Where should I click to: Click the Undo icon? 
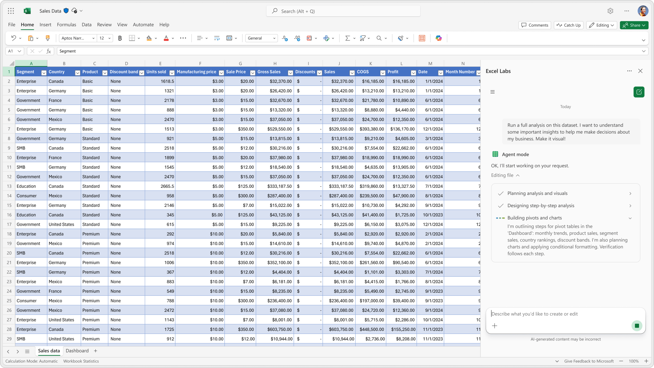pyautogui.click(x=13, y=38)
